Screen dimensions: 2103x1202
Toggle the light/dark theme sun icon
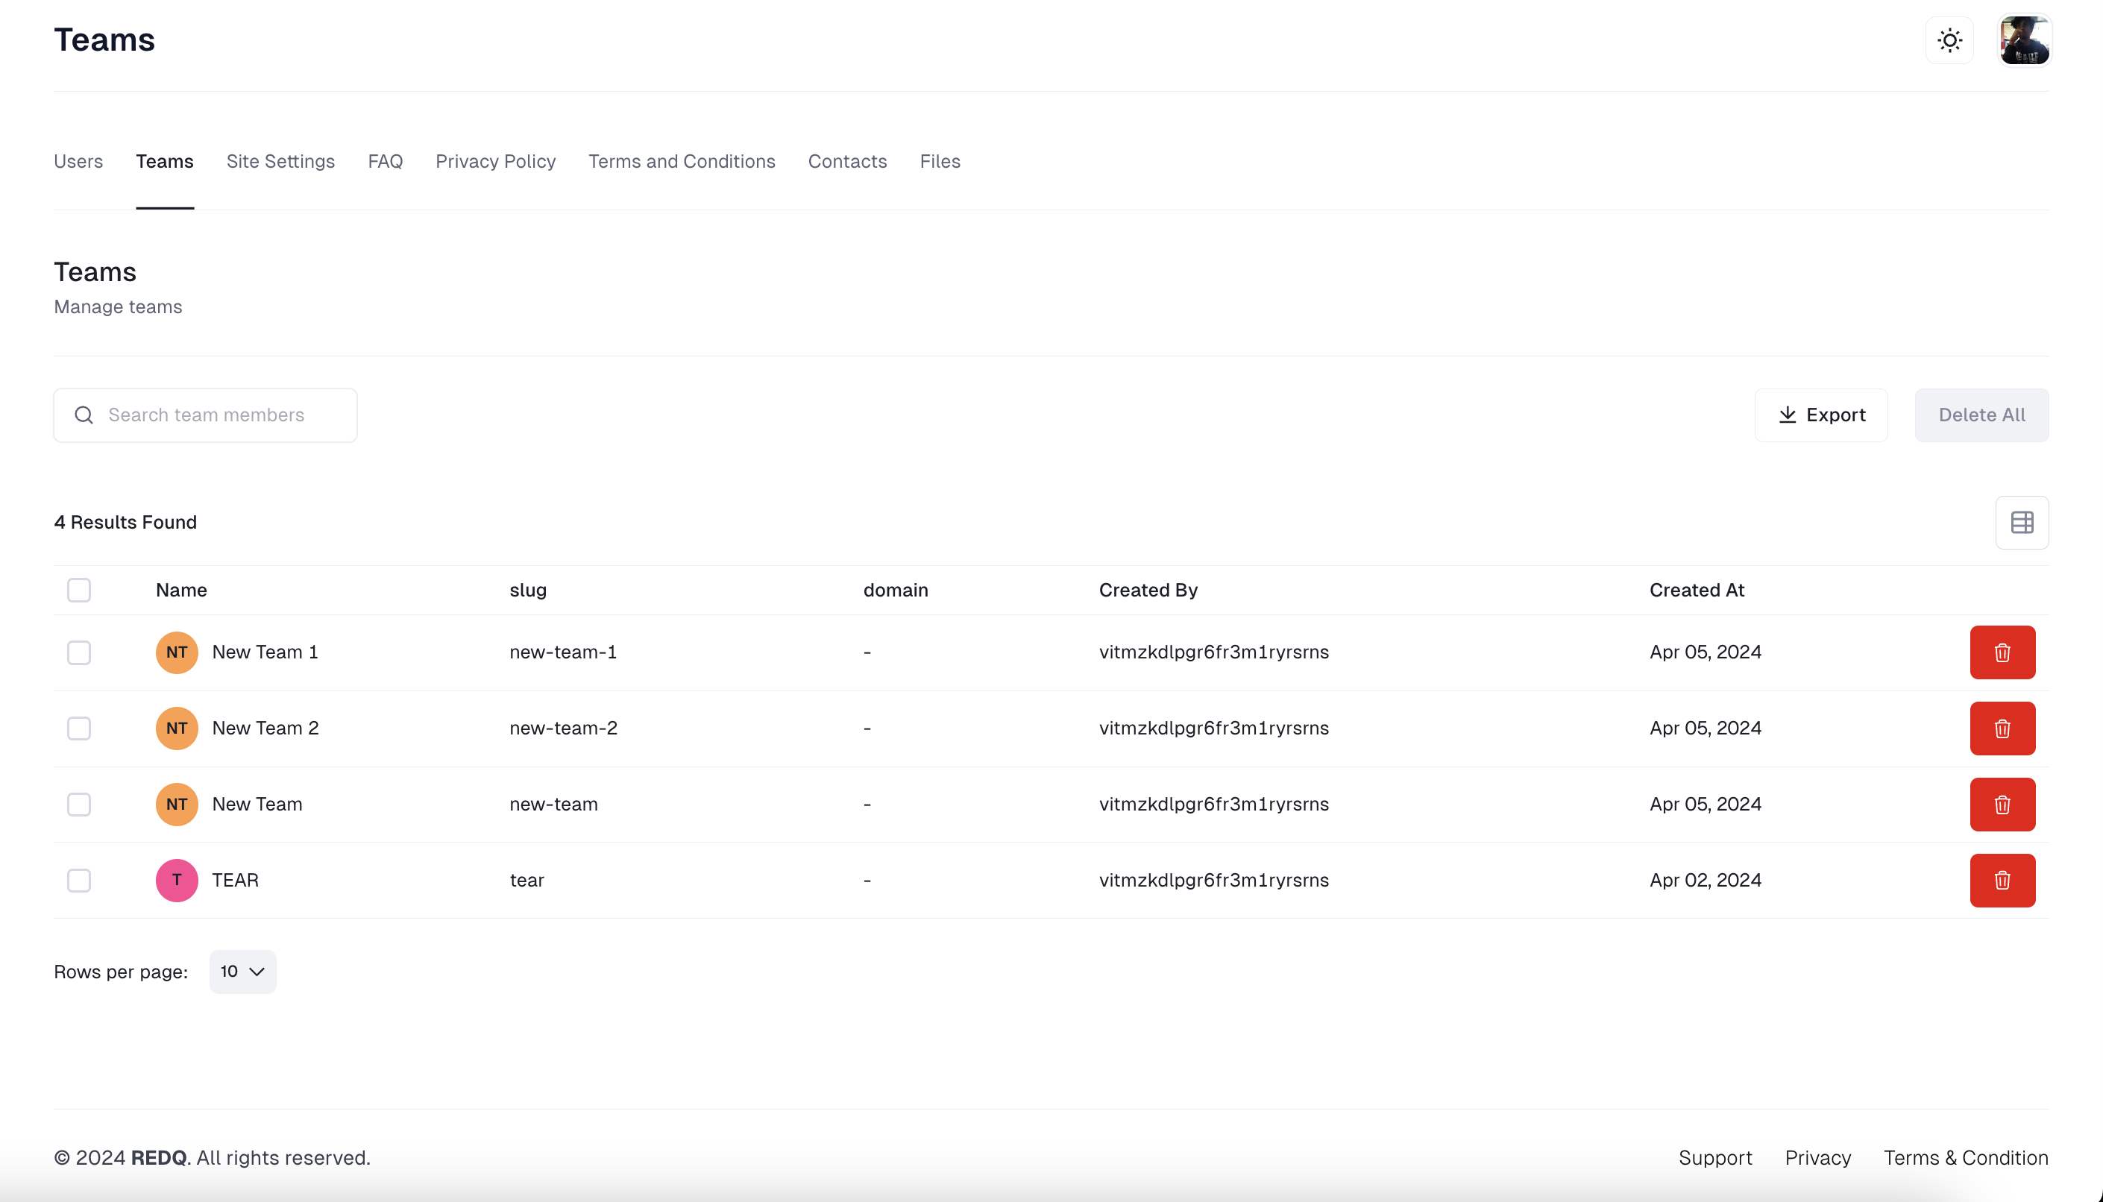point(1949,40)
